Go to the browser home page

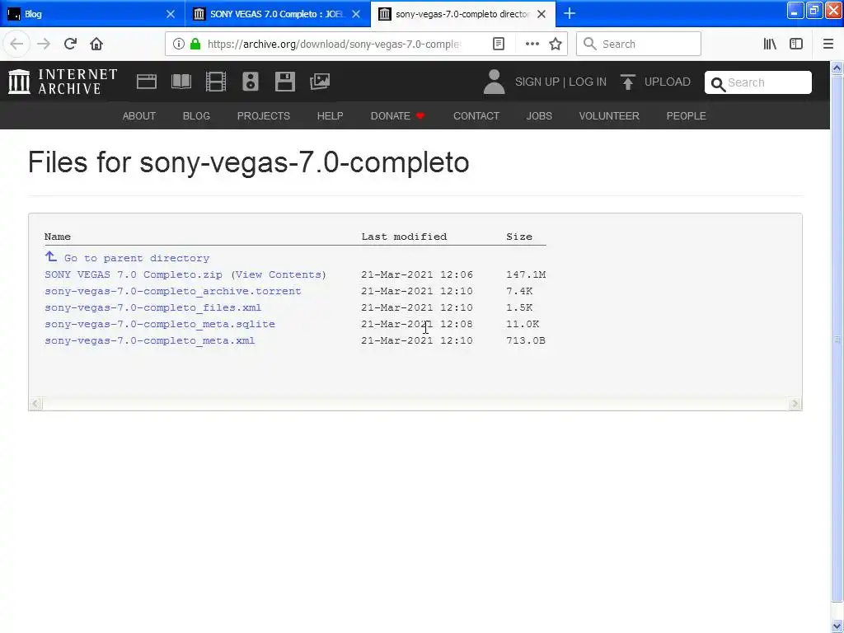[96, 44]
